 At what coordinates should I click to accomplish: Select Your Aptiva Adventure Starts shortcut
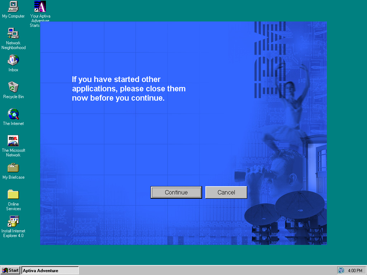[40, 6]
